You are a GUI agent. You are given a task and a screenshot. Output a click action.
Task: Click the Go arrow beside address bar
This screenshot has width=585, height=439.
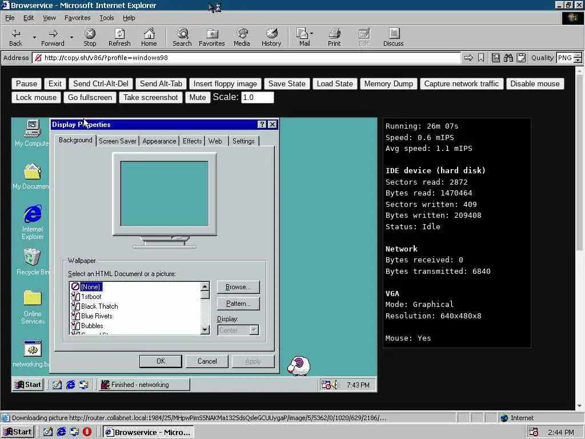(468, 58)
